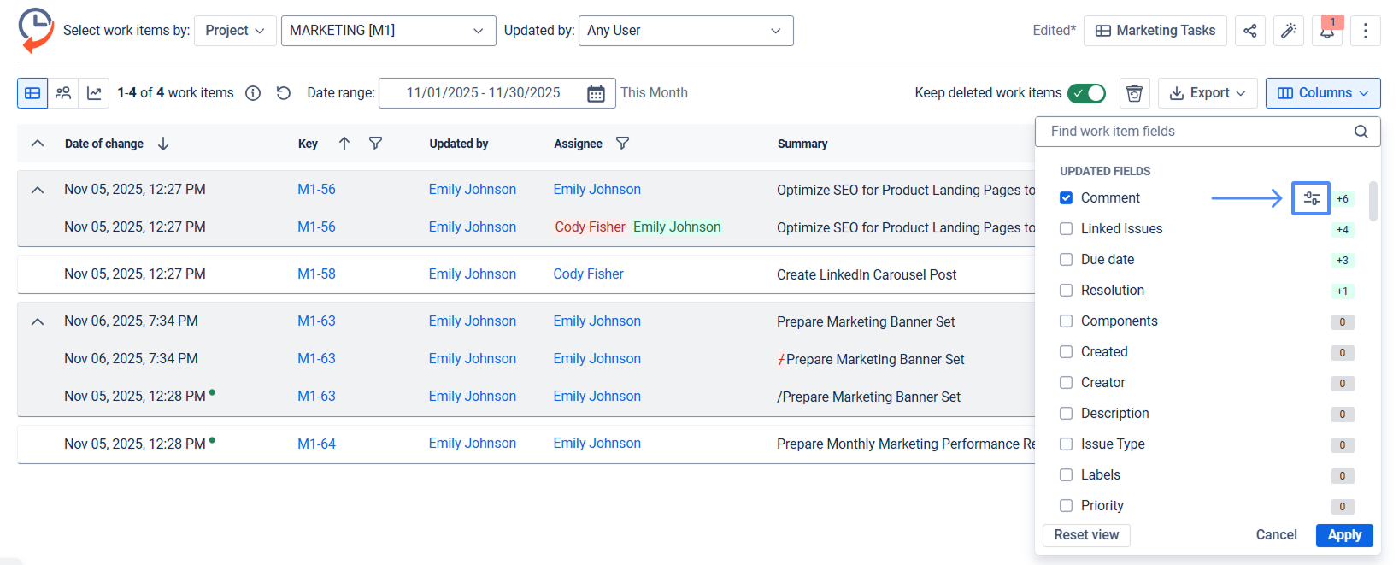Image resolution: width=1399 pixels, height=565 pixels.
Task: Open the Export dropdown
Action: 1208,93
